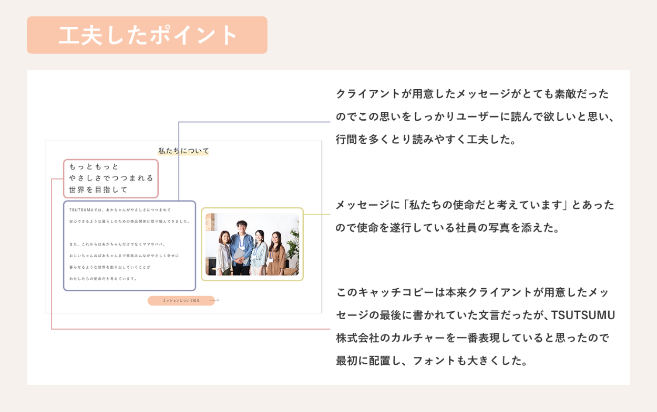Click the line もっともっと in the catch copy
This screenshot has height=412, width=657.
click(94, 166)
